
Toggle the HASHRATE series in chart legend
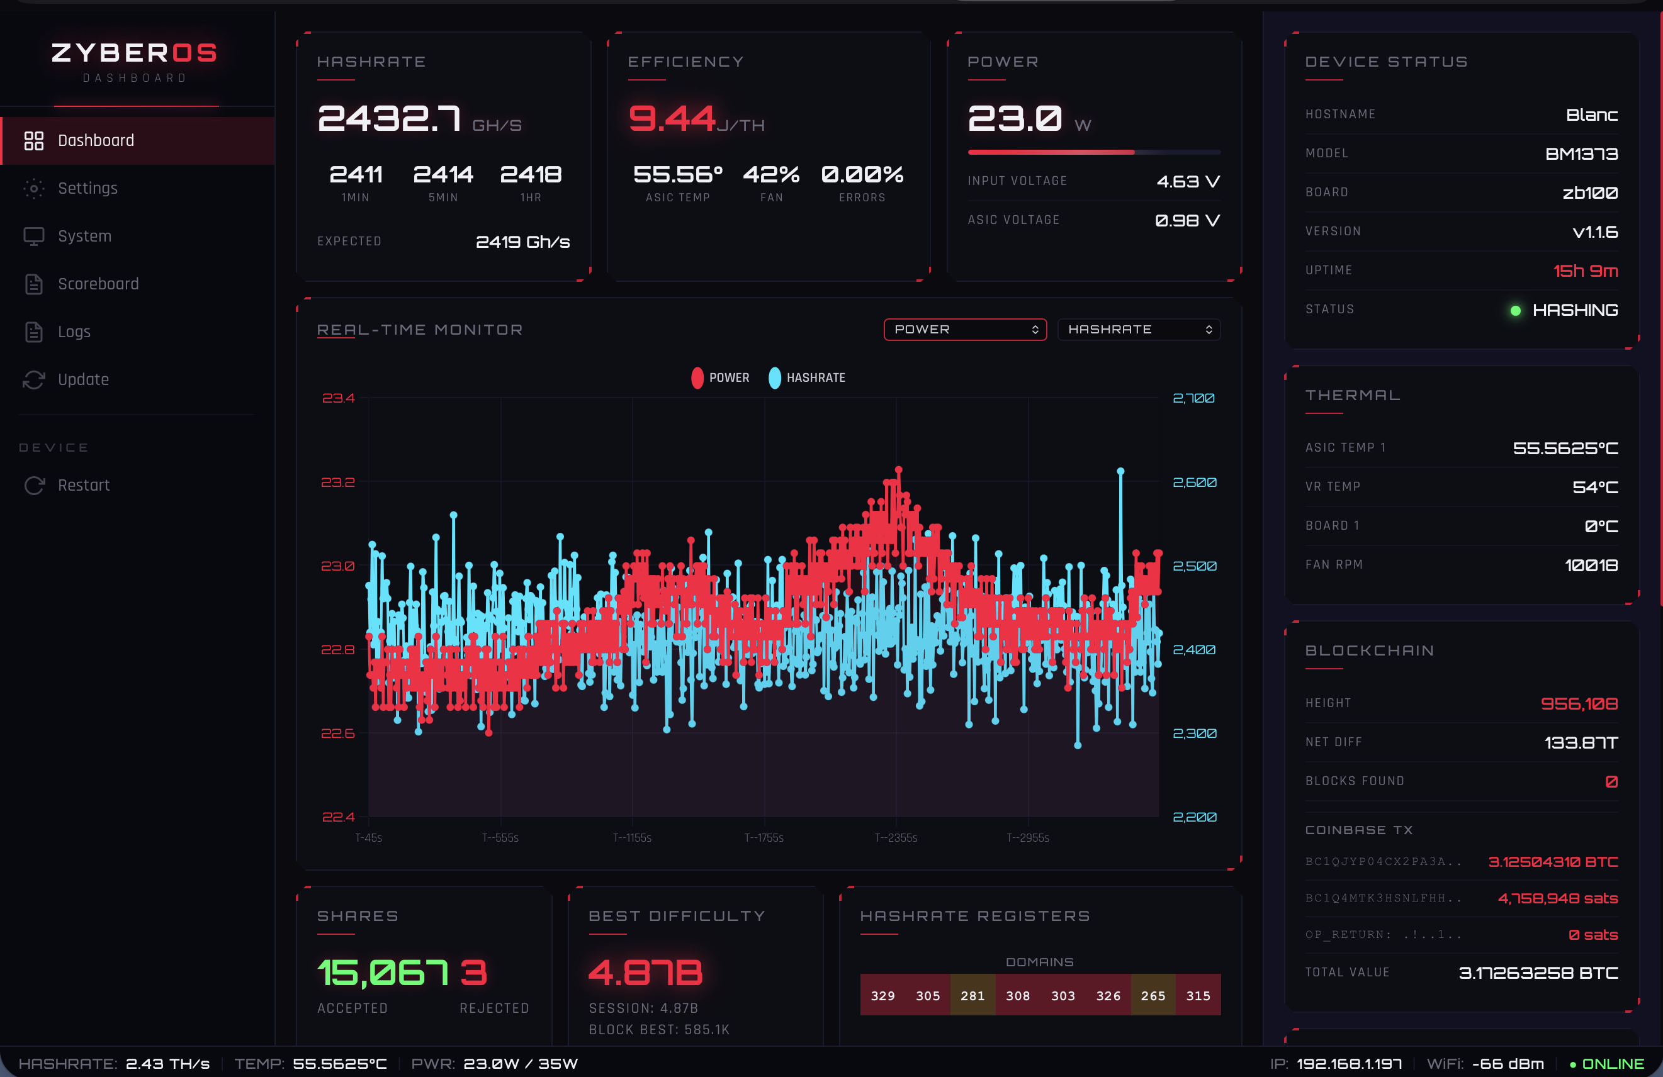pos(807,378)
